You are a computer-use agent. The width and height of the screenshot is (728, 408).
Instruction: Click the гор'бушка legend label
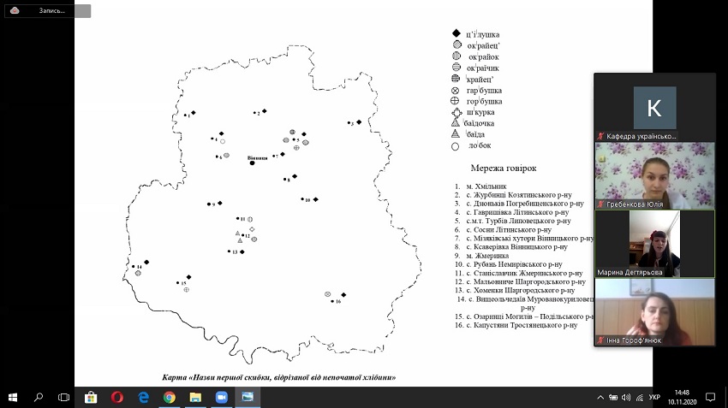pos(484,101)
